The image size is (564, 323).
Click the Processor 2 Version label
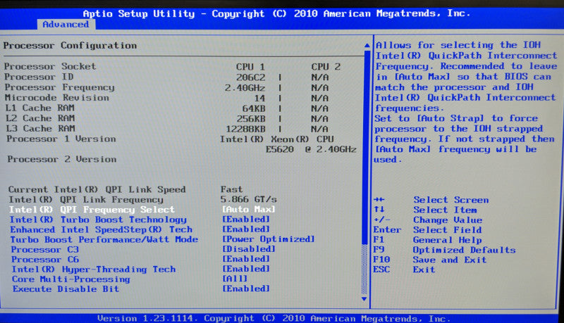62,159
